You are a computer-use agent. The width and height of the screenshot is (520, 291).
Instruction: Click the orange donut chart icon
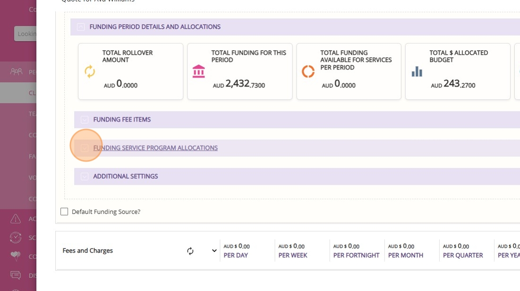(308, 71)
